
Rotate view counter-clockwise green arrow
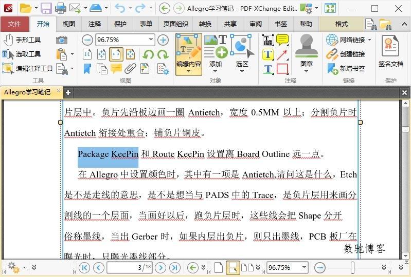pos(148,54)
